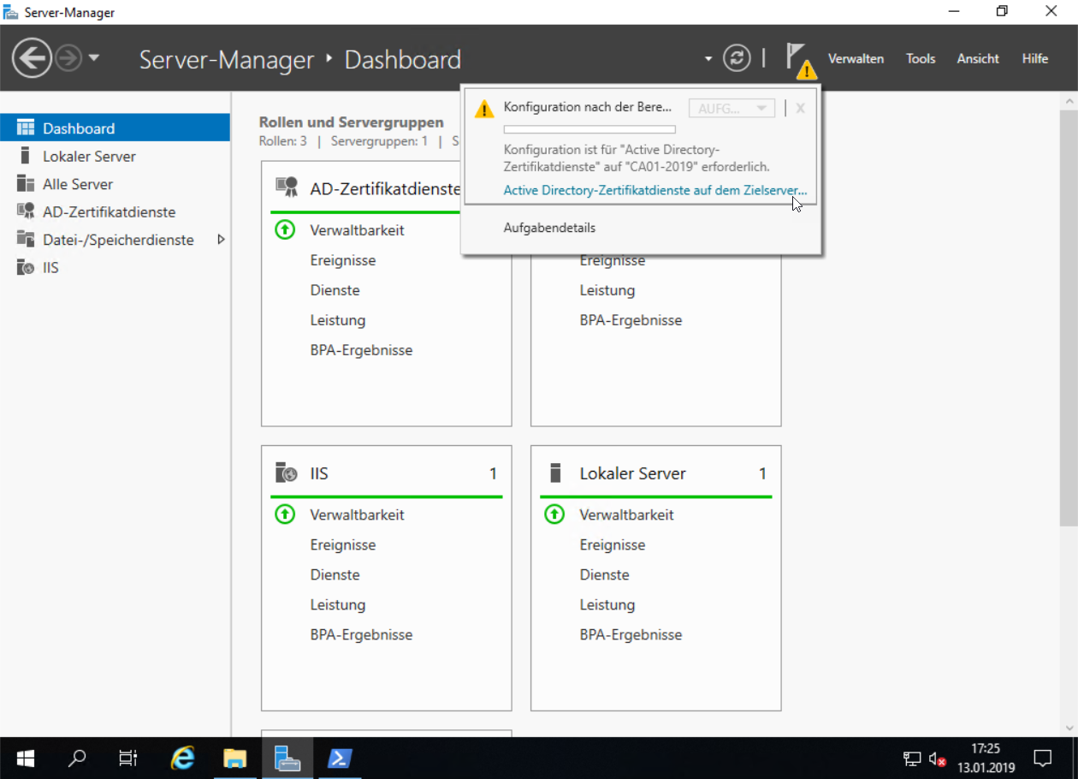Screen dimensions: 1078x779
Task: Open the navigation history dropdown arrow
Action: [94, 58]
